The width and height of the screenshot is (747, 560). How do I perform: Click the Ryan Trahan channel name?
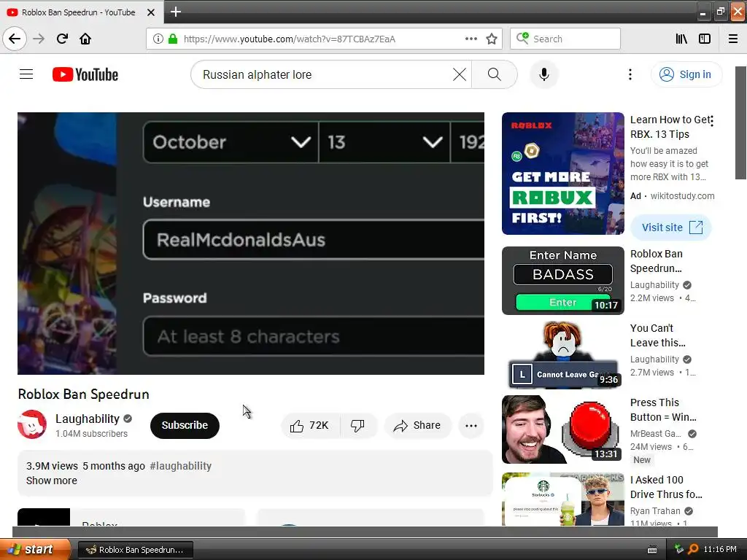coord(655,510)
